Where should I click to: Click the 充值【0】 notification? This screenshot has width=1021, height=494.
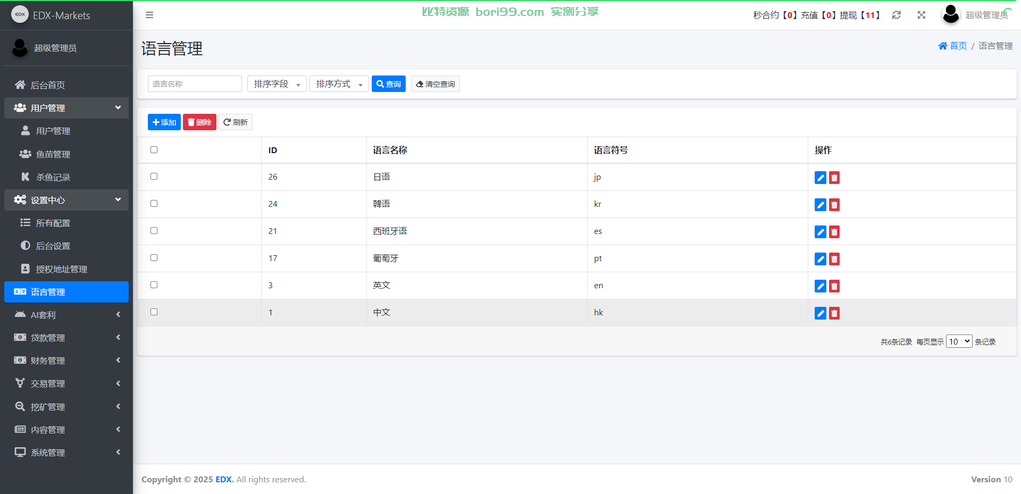point(819,15)
